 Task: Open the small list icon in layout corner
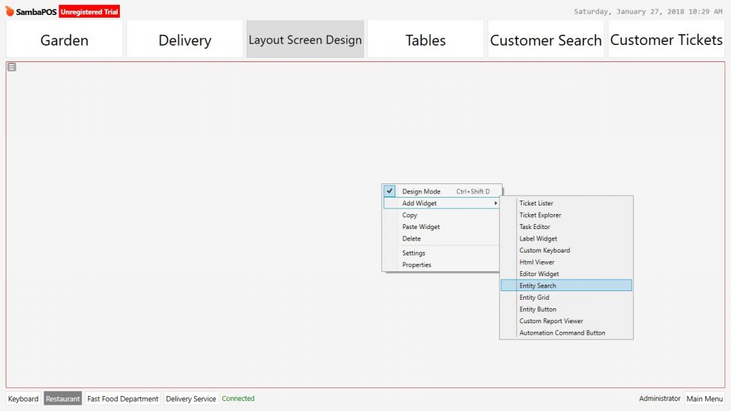[x=11, y=67]
